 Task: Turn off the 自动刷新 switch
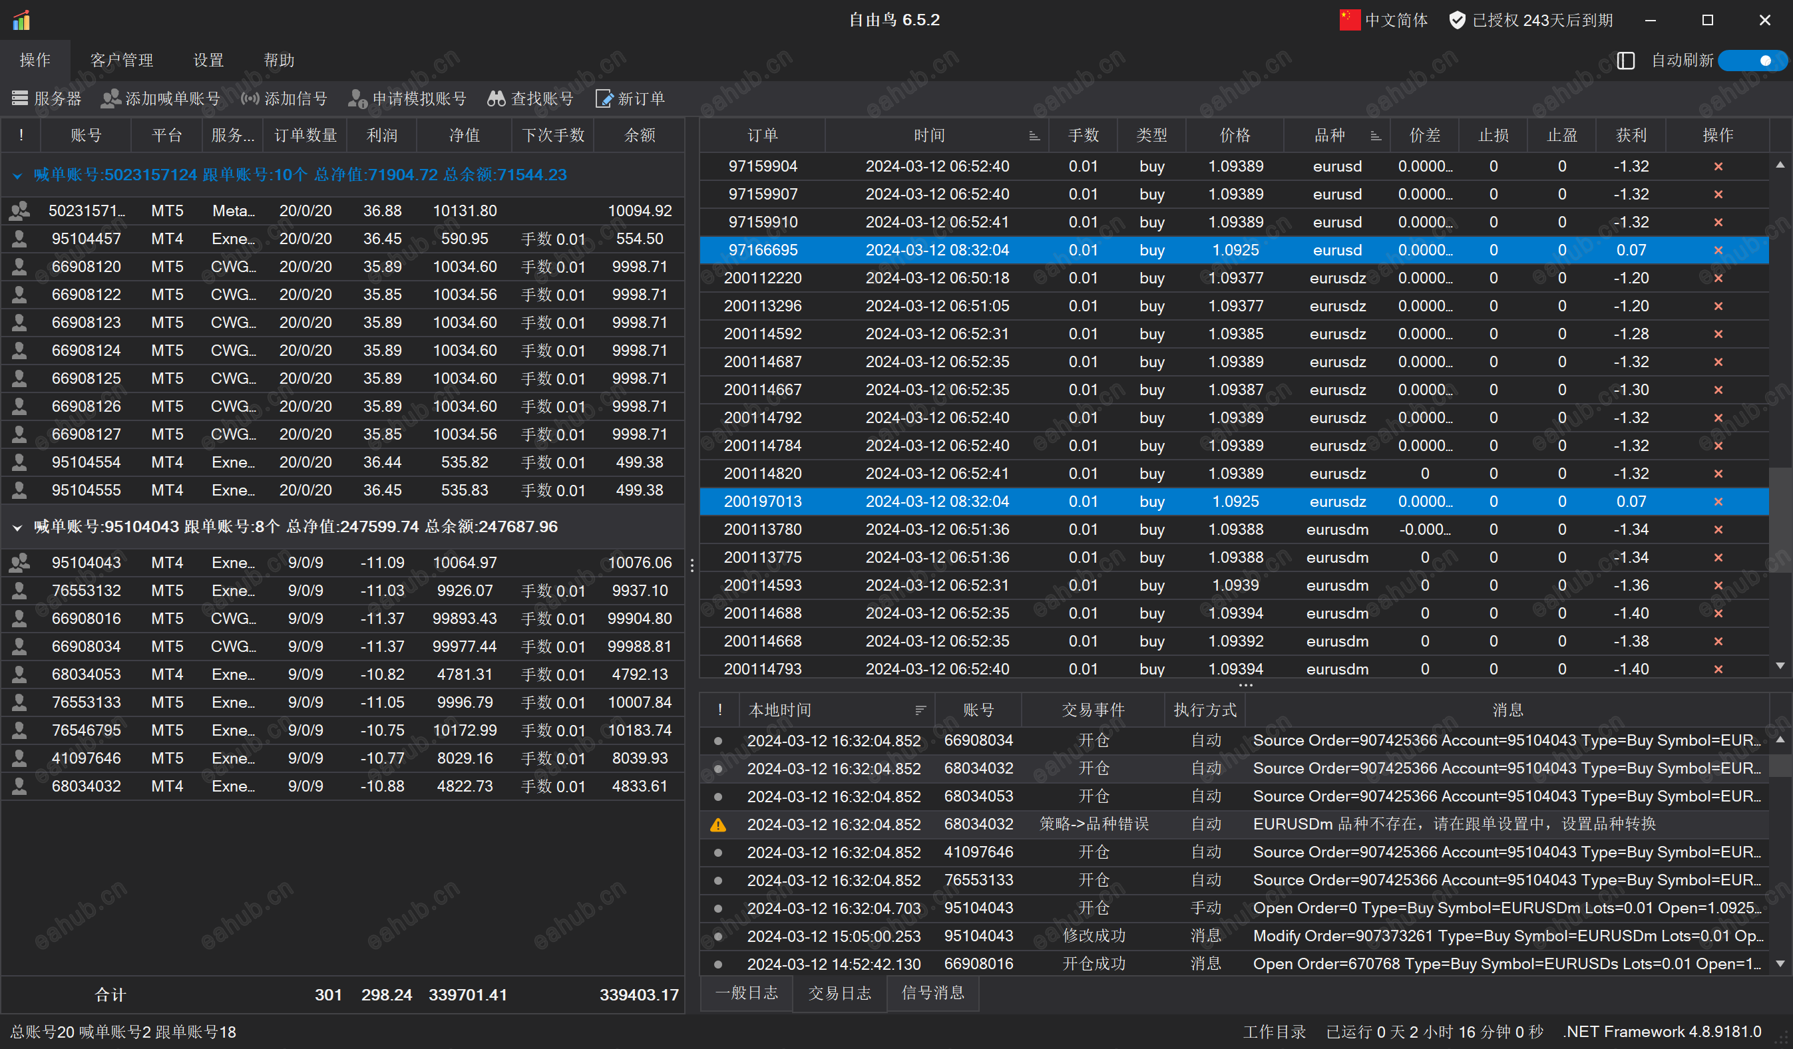point(1752,61)
